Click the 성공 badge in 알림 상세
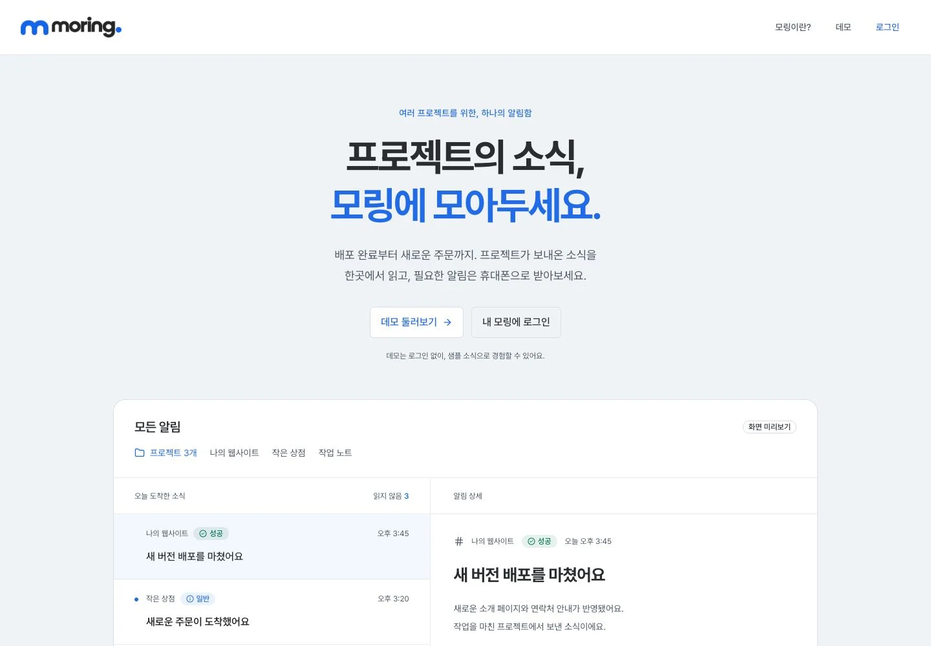Image resolution: width=931 pixels, height=646 pixels. coord(539,541)
